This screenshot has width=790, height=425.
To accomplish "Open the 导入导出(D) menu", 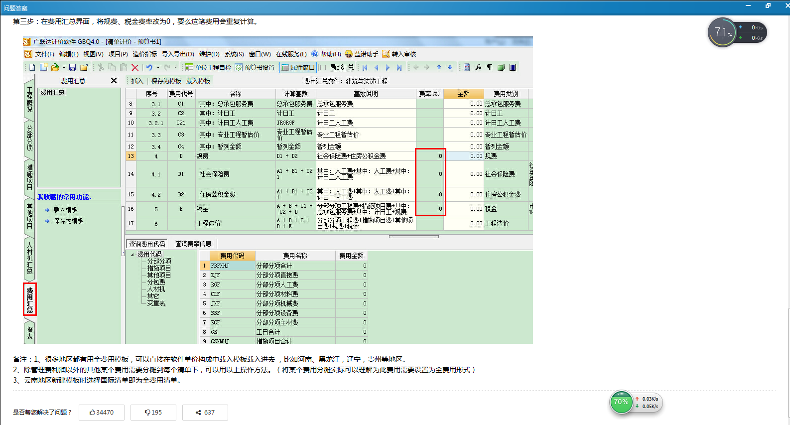I will (x=178, y=54).
